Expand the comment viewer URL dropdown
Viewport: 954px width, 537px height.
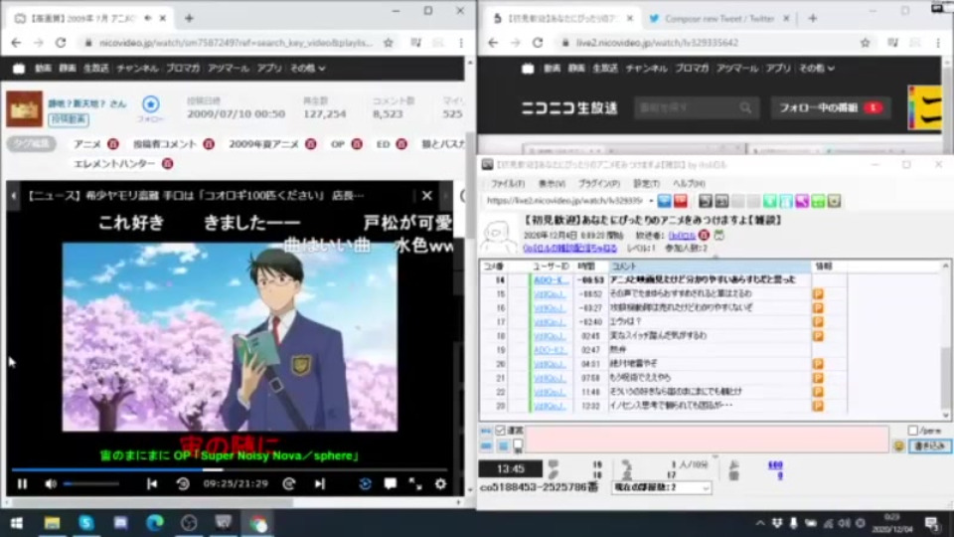click(x=650, y=200)
